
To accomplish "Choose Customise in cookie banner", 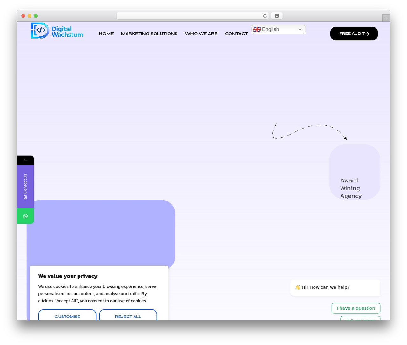I will click(67, 315).
